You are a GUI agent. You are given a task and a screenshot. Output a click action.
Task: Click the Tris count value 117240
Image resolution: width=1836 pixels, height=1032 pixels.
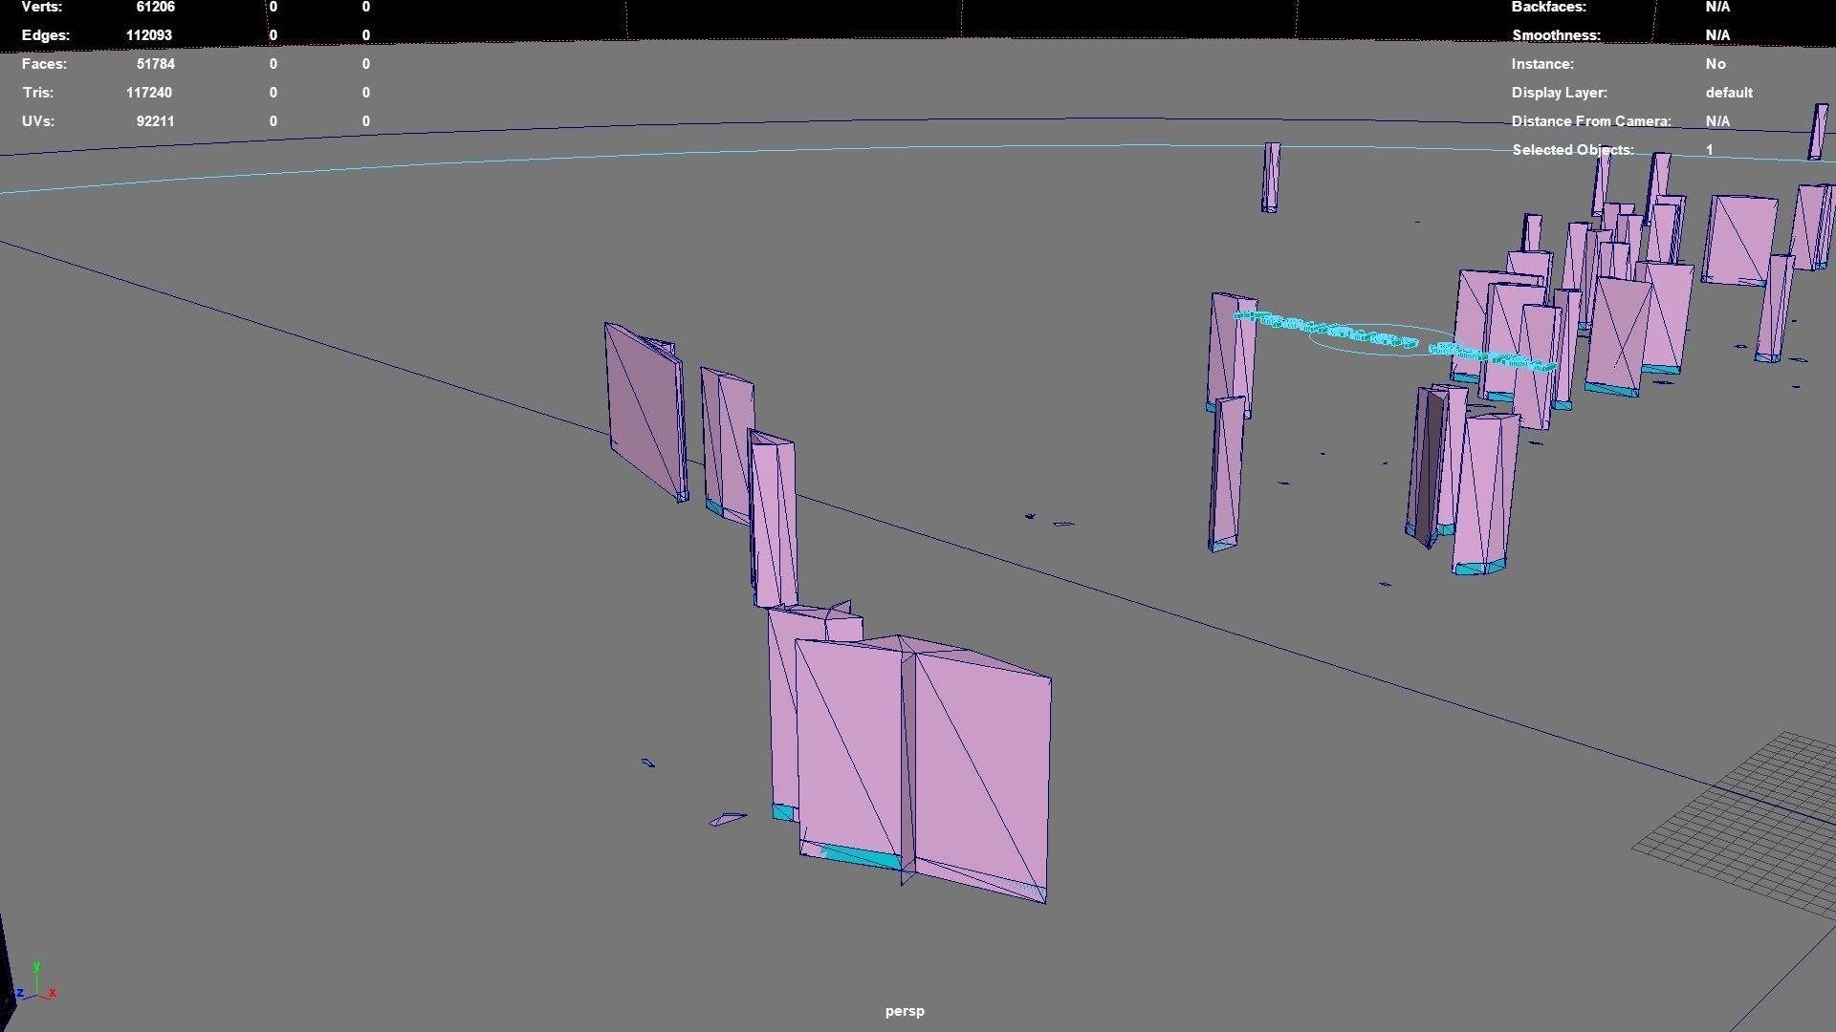point(148,93)
